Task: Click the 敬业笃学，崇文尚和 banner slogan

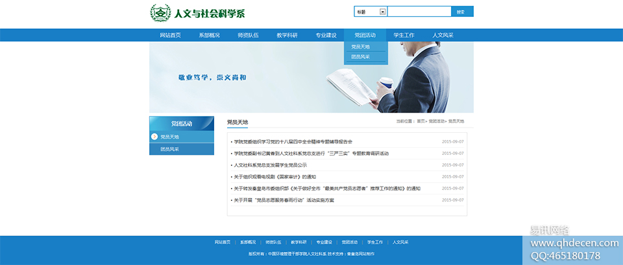Action: click(212, 77)
